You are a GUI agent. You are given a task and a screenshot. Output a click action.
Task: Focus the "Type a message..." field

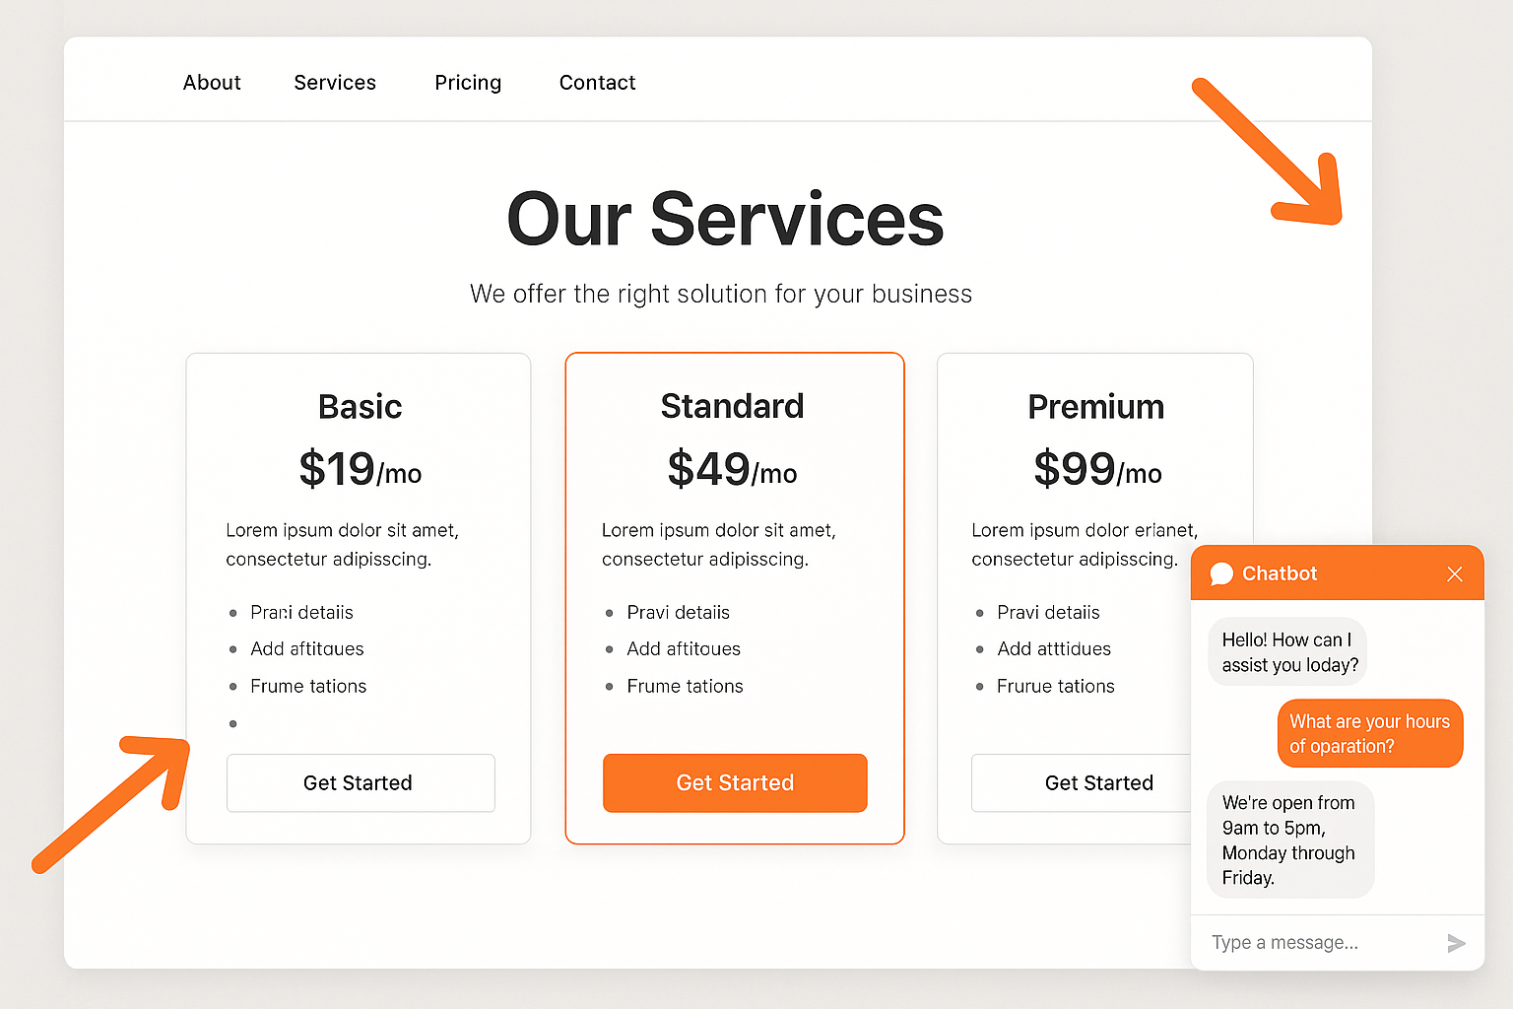(x=1320, y=943)
